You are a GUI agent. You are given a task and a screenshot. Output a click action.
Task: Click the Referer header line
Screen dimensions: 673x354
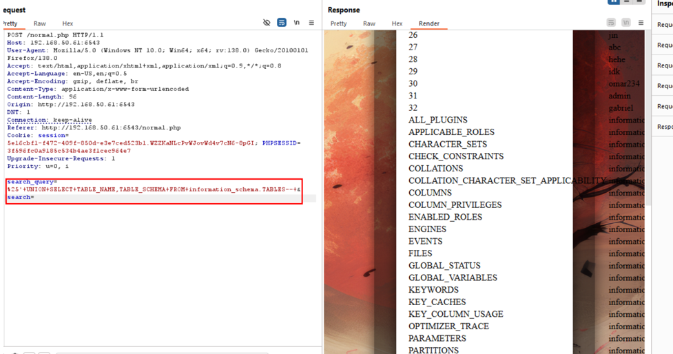[x=94, y=127]
